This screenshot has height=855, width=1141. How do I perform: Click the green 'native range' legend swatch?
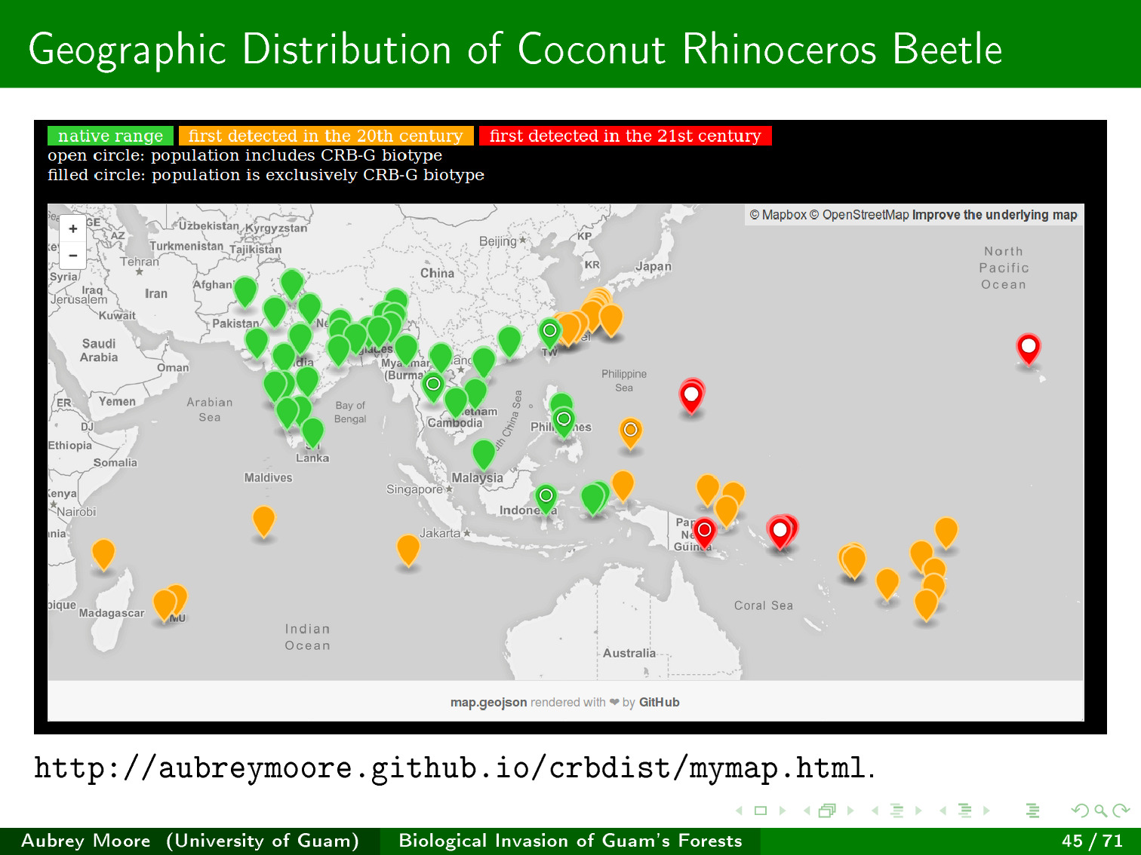(x=110, y=136)
